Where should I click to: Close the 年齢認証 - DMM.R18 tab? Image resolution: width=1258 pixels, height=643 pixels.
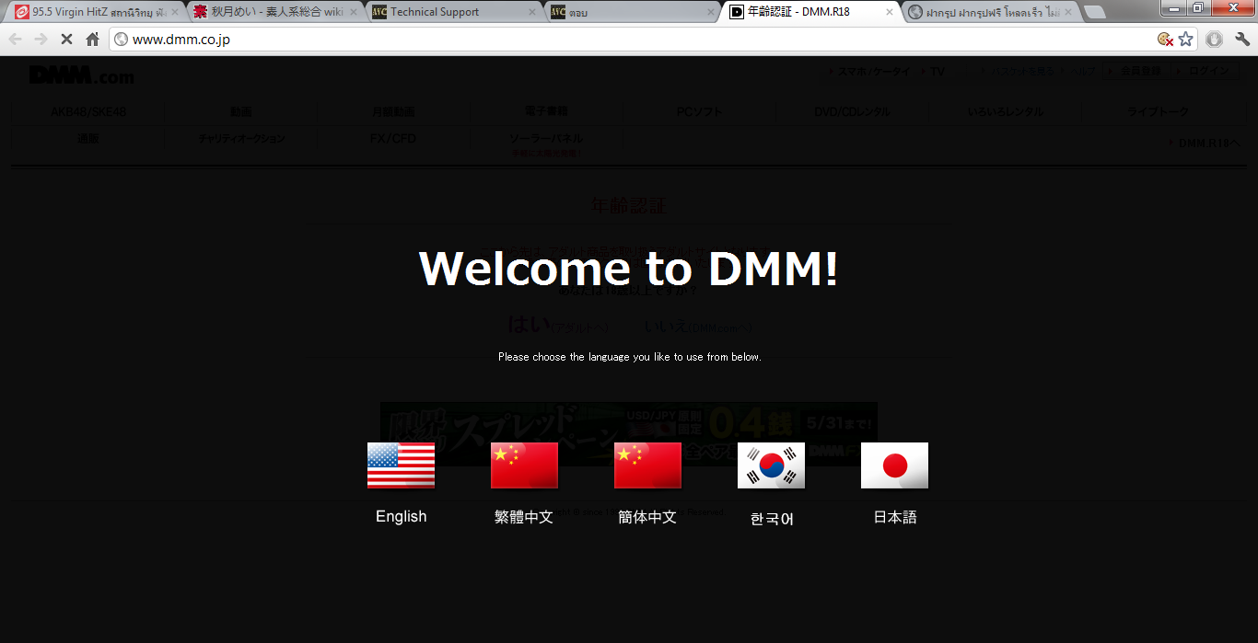tap(891, 12)
